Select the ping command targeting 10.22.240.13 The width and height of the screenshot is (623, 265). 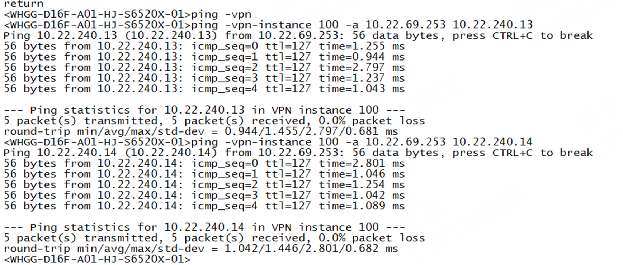(x=268, y=25)
